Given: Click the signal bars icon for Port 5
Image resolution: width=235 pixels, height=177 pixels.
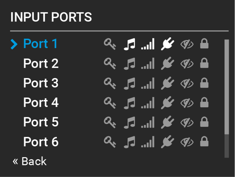Looking at the screenshot, I should (x=148, y=122).
